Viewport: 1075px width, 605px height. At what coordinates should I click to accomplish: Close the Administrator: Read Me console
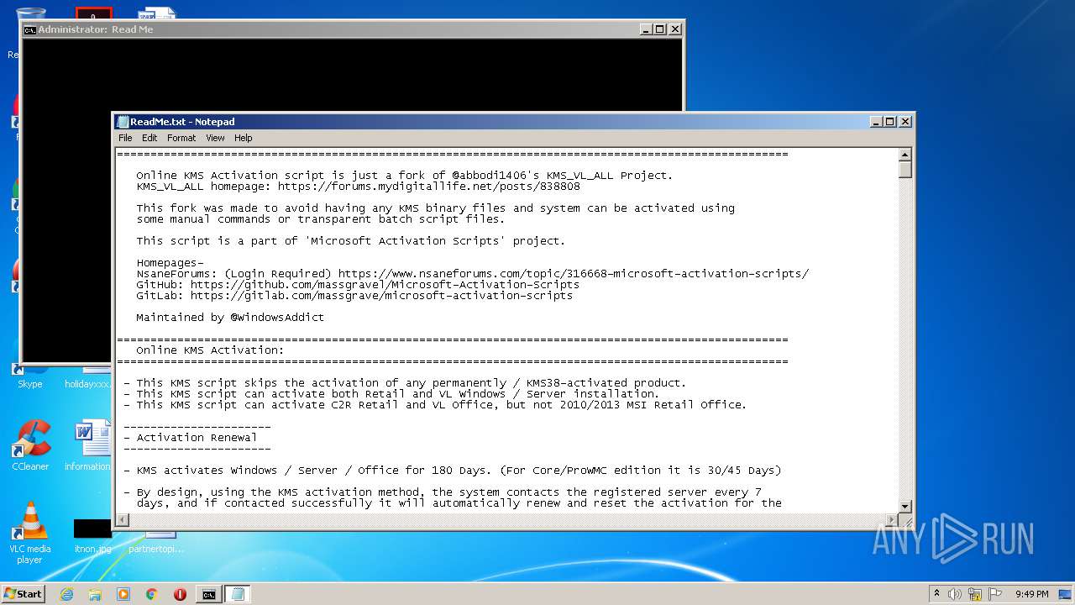point(674,29)
